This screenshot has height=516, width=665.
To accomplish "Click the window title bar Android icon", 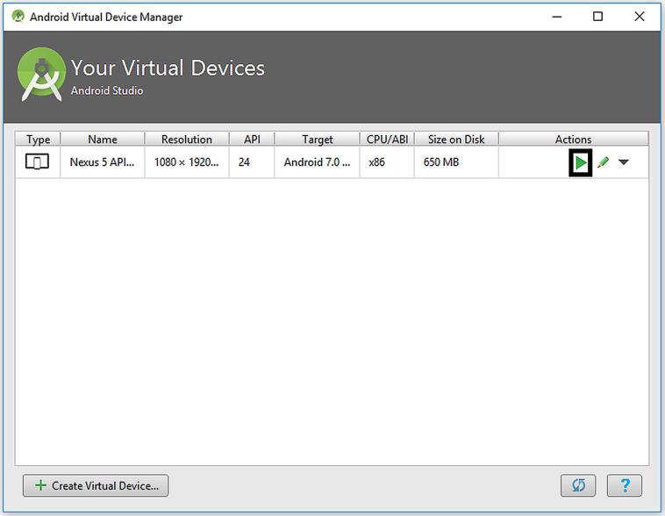I will tap(18, 17).
